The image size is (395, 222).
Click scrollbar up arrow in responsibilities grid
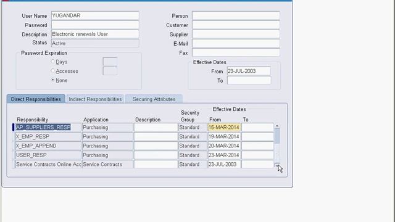(277, 126)
